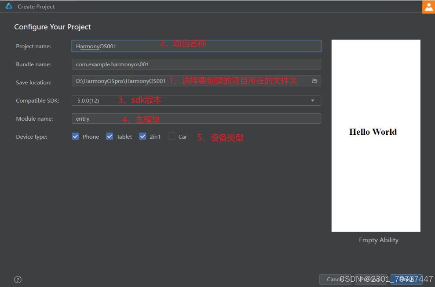Viewport: 435px width, 287px height.
Task: Enable the Car device type checkbox
Action: [x=172, y=136]
